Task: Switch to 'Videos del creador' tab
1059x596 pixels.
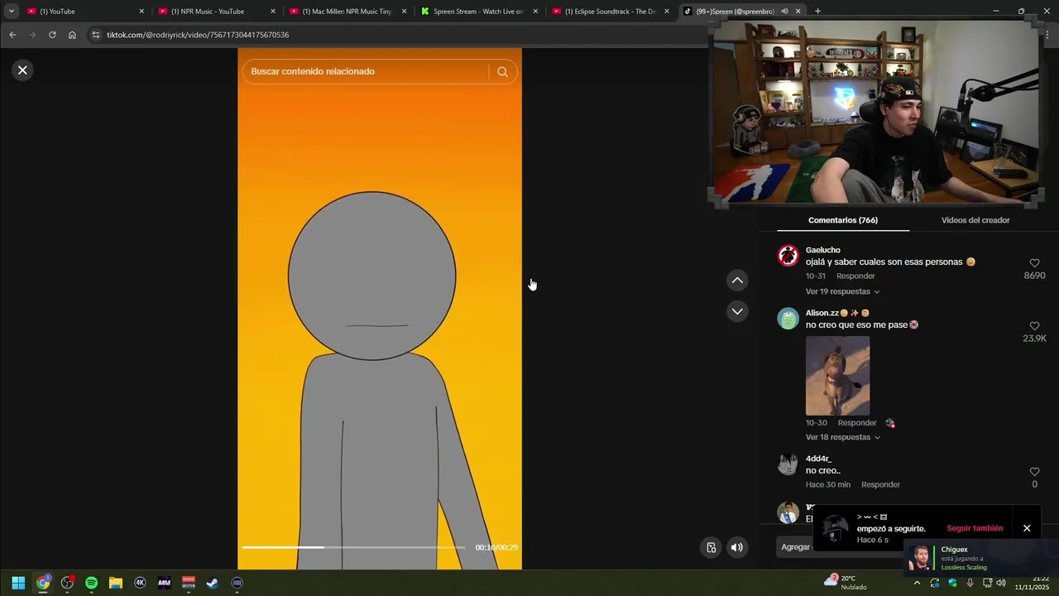Action: tap(975, 220)
